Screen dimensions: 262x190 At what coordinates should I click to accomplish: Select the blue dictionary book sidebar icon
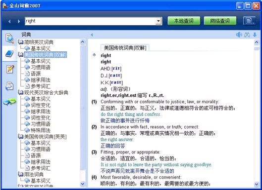point(9,54)
